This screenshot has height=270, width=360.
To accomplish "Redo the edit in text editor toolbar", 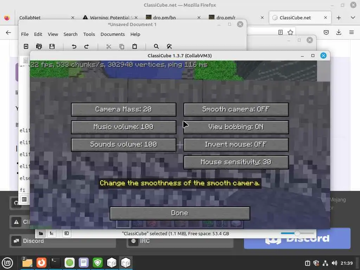I will pos(86,46).
